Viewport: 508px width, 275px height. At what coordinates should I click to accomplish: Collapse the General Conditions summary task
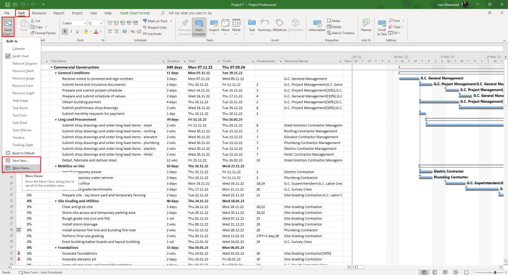click(56, 73)
